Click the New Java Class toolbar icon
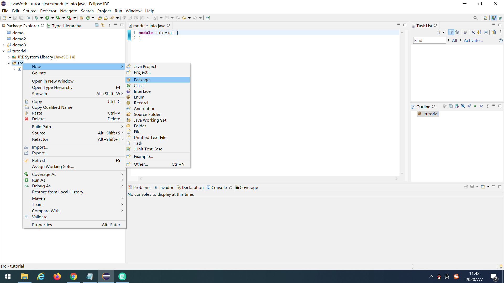 pos(88,18)
